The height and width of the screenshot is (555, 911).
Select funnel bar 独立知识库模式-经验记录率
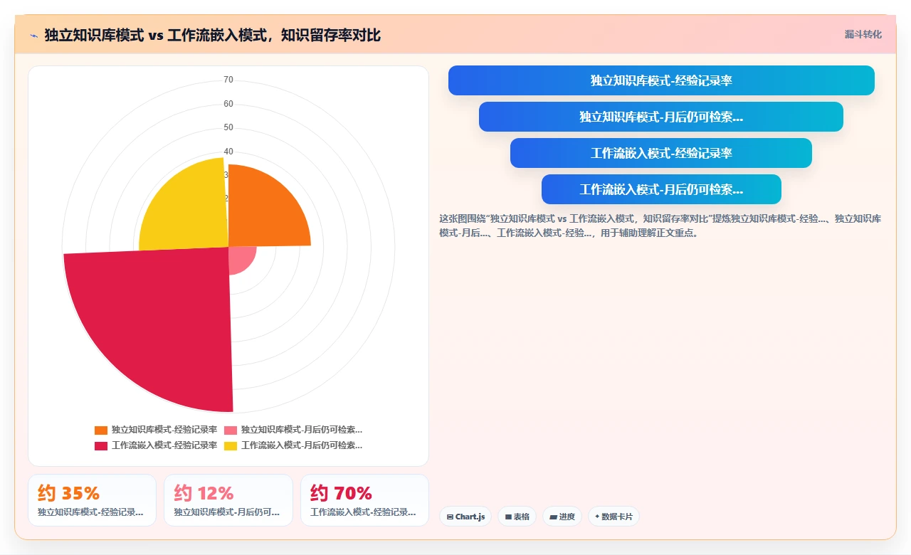[661, 80]
